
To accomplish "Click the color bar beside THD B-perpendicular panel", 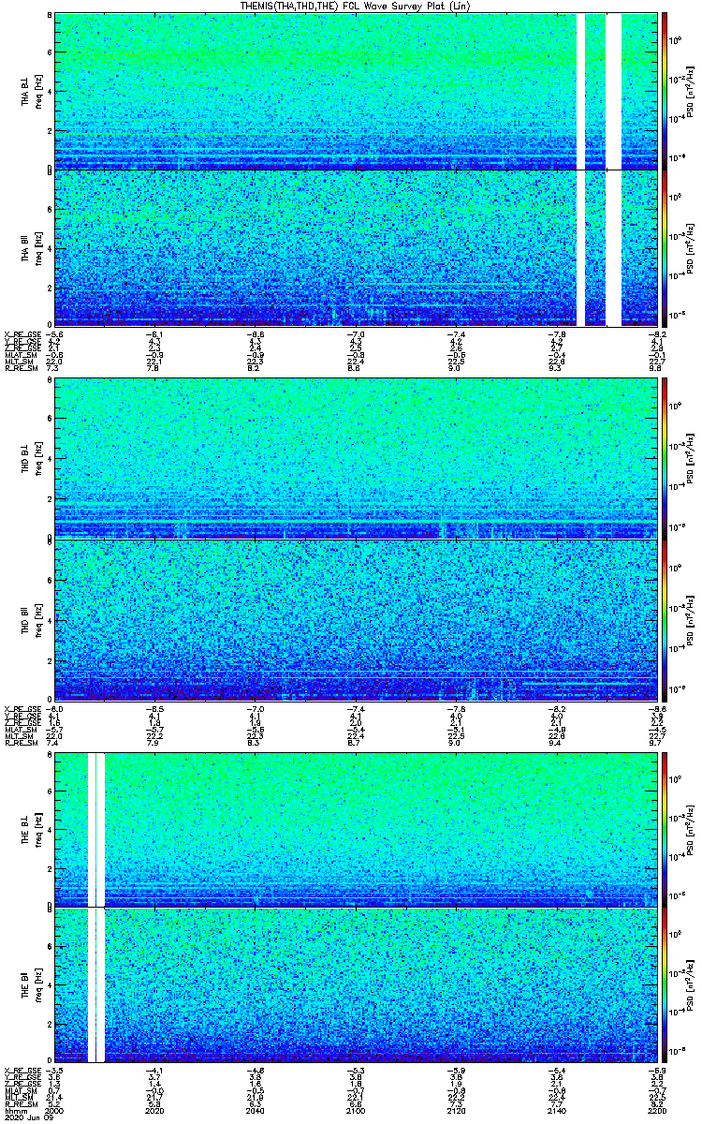I will point(664,457).
